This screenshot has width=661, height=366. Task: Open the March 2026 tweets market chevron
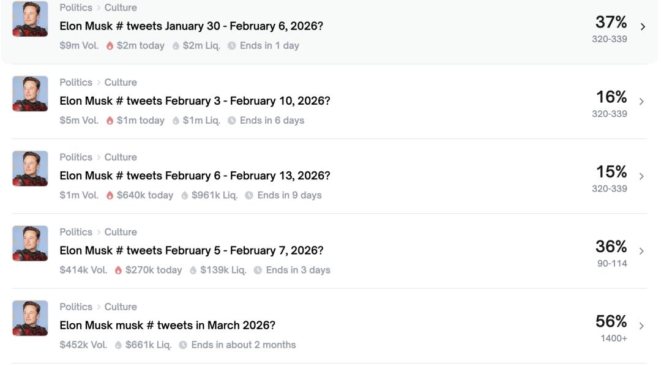[x=641, y=326]
